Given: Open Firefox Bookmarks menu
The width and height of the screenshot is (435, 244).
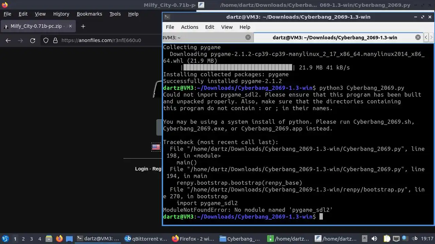Looking at the screenshot, I should (89, 14).
